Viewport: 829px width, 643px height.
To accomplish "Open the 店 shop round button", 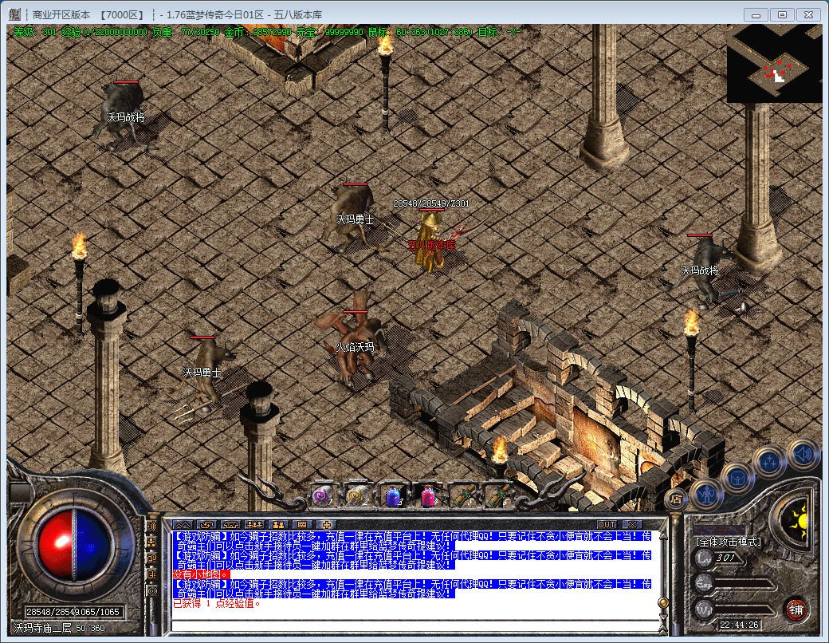I will click(676, 499).
